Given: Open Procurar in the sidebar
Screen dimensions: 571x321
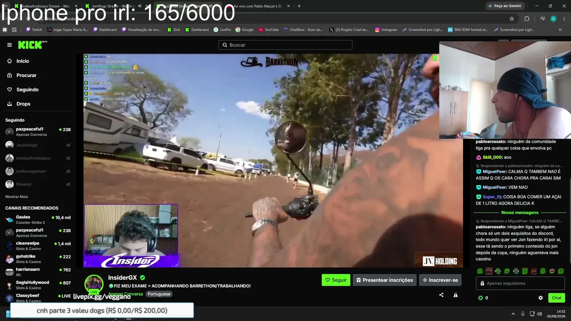Looking at the screenshot, I should 22,75.
